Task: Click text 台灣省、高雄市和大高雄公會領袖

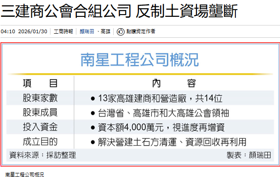Action: click(163, 113)
